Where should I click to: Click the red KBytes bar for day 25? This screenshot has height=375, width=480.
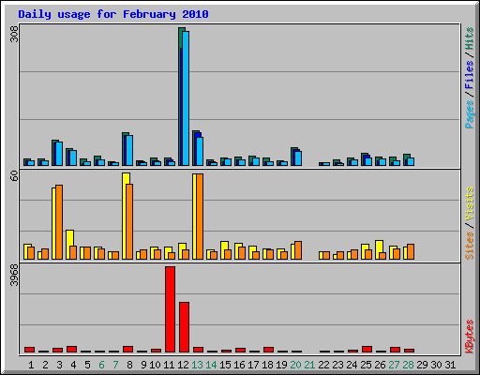tap(367, 350)
